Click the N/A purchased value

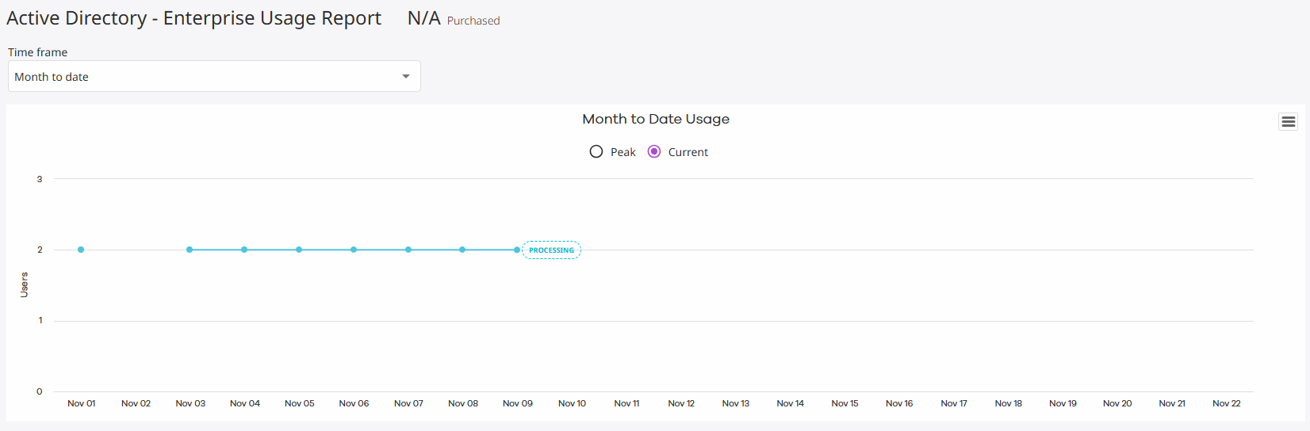[x=423, y=18]
